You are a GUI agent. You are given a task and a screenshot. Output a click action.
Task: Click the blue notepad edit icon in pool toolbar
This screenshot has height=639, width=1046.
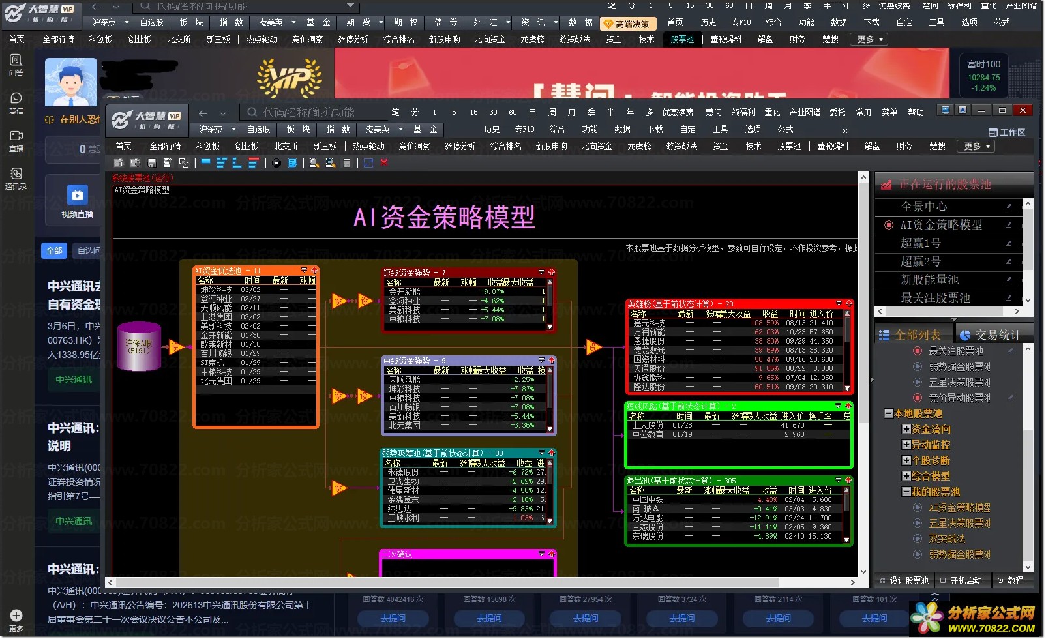pos(293,162)
